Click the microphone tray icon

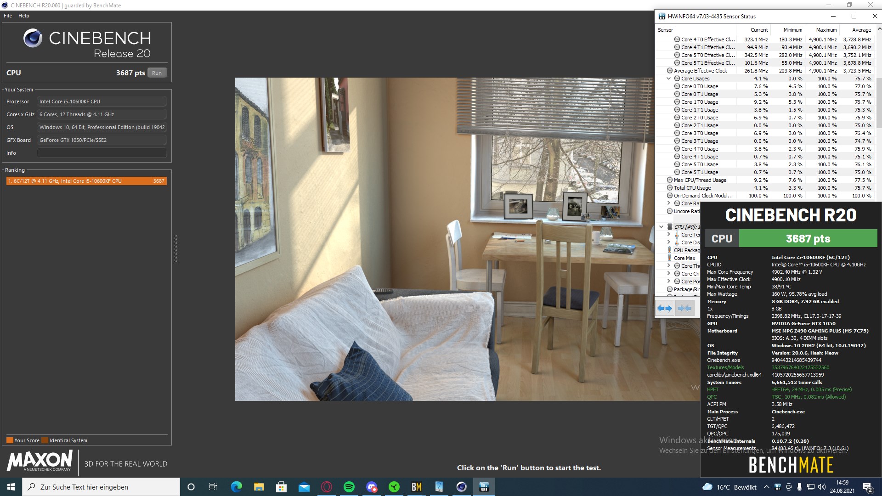(x=800, y=487)
